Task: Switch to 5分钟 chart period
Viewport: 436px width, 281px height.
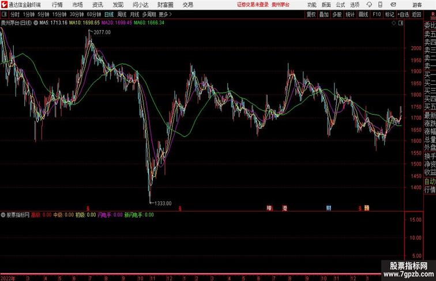Action: coord(43,14)
